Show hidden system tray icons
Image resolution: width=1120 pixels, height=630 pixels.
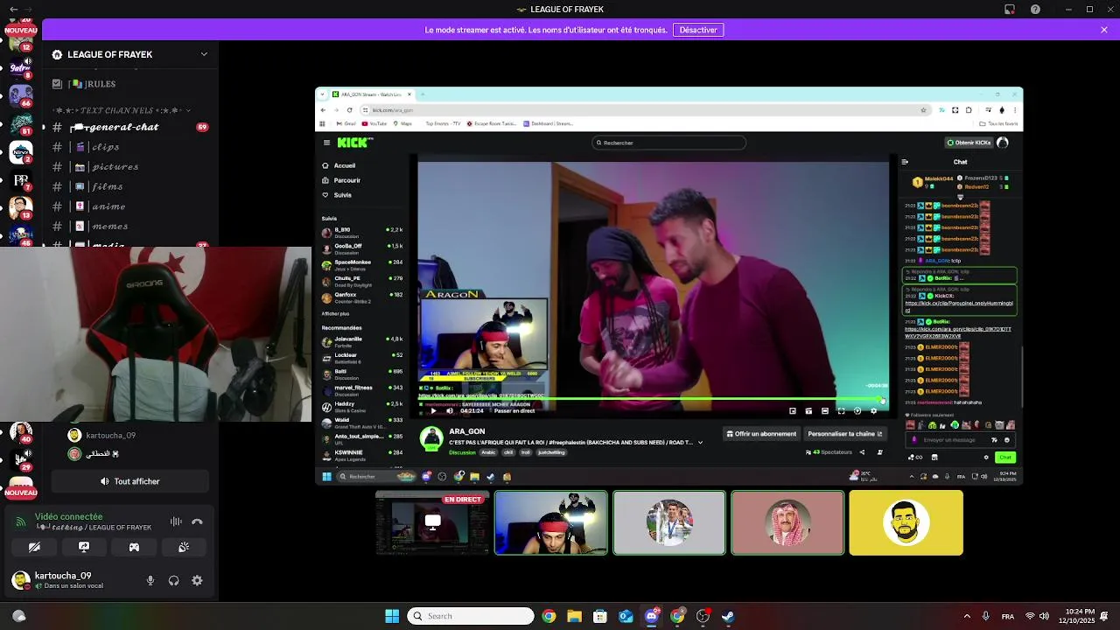(x=967, y=616)
